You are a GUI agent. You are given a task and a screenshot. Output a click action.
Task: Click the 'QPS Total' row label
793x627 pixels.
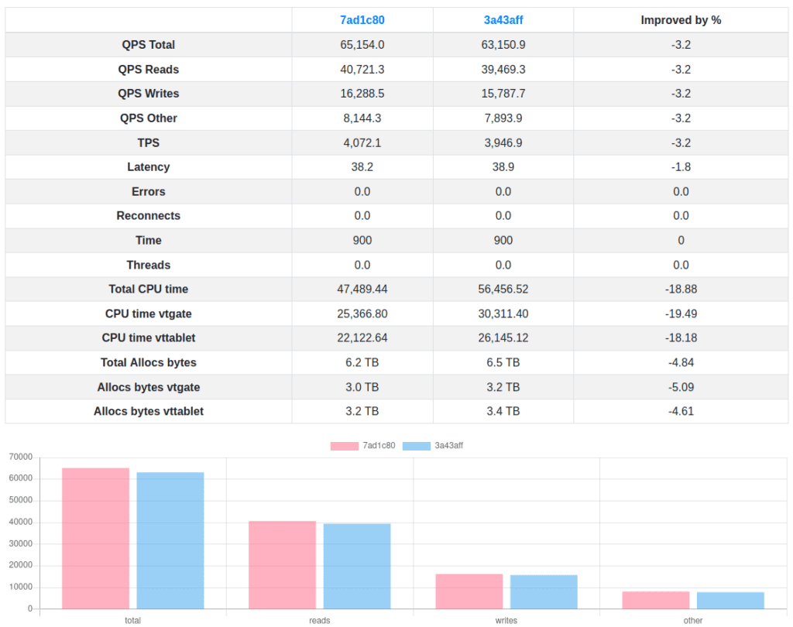(148, 45)
